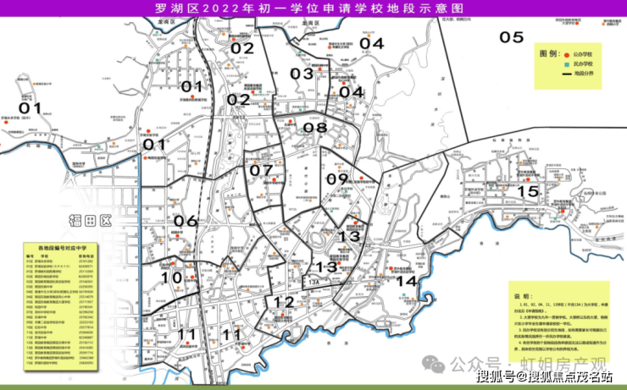This screenshot has height=390, width=627.
Task: Select zone label 15 on the map
Action: pos(528,191)
